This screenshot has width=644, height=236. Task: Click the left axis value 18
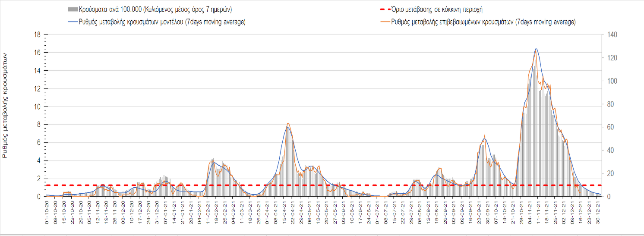[x=38, y=35]
